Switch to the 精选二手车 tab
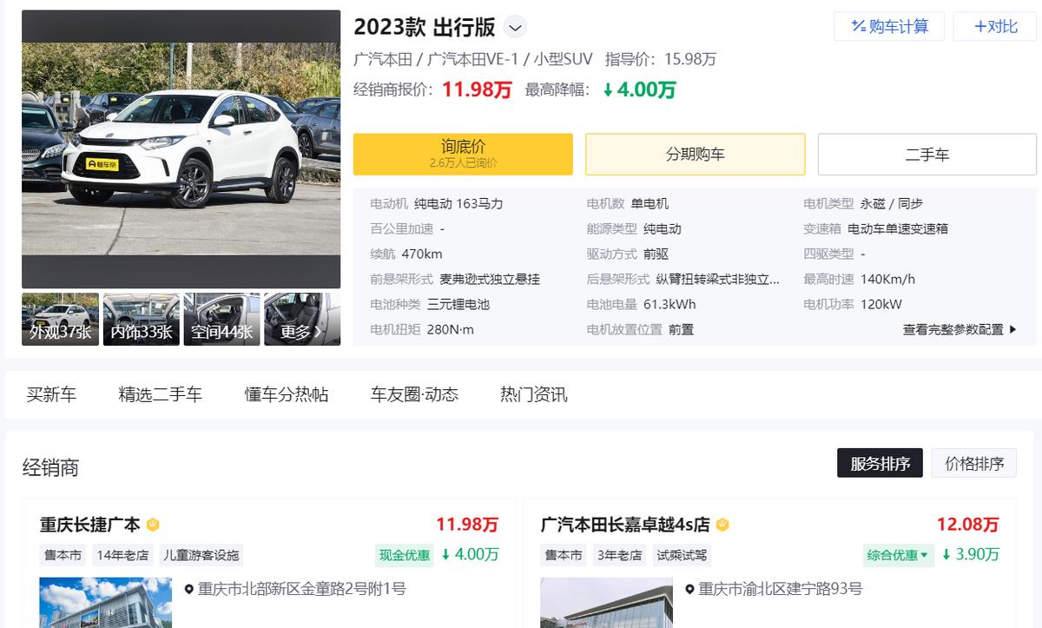 [x=158, y=393]
